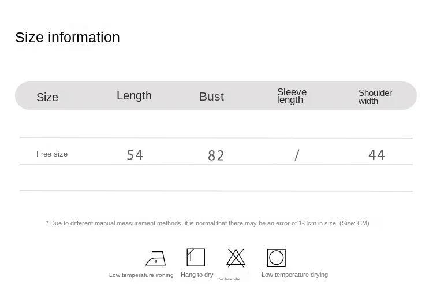Select the Bust column header
This screenshot has width=433, height=304.
tap(211, 97)
